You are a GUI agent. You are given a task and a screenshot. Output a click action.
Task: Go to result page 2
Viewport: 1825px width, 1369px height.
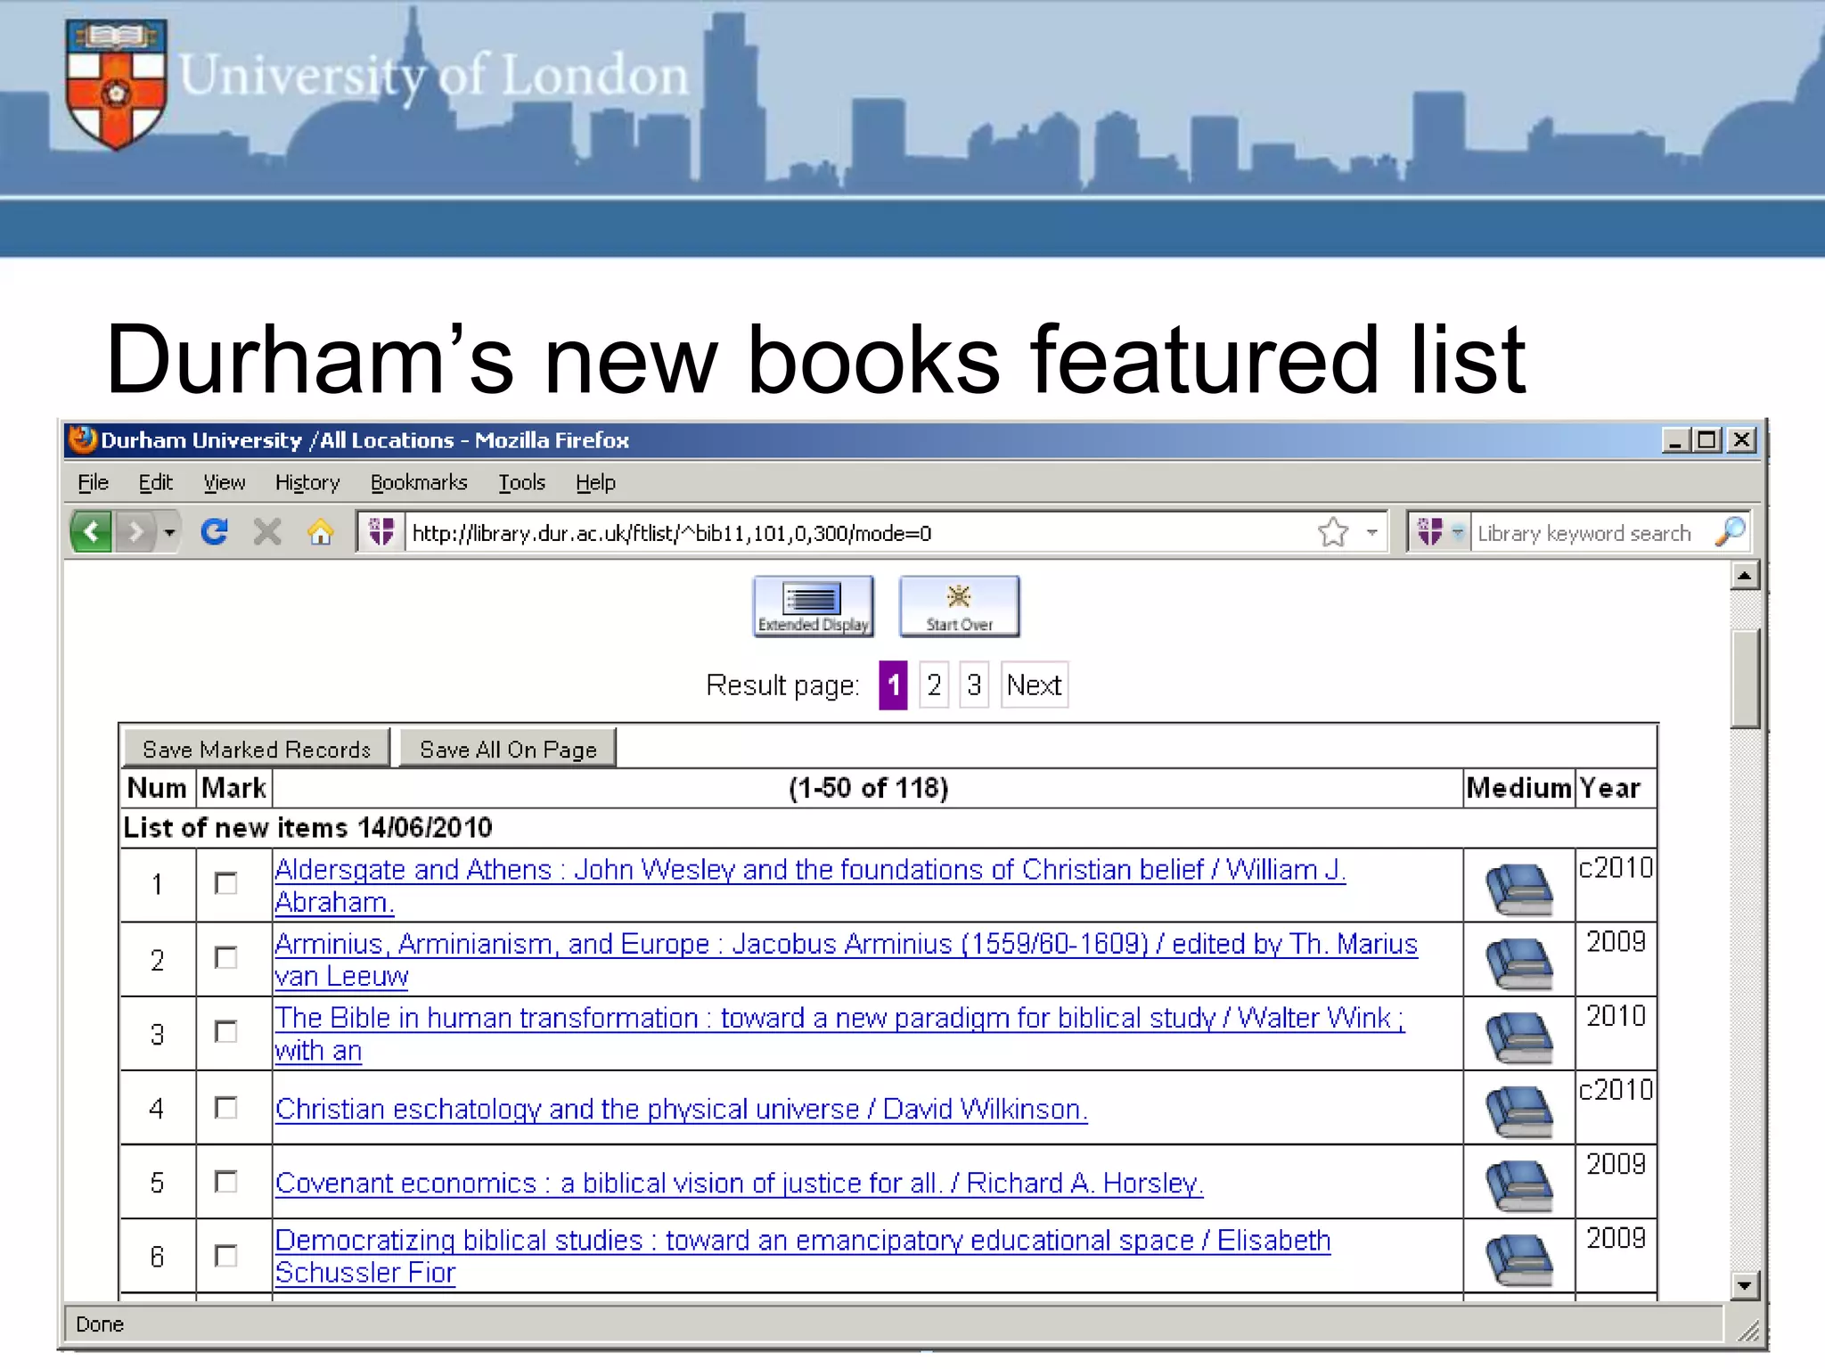pyautogui.click(x=934, y=684)
